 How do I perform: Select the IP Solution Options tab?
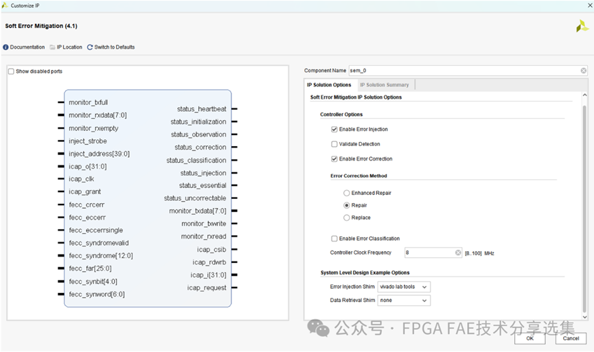tap(329, 85)
